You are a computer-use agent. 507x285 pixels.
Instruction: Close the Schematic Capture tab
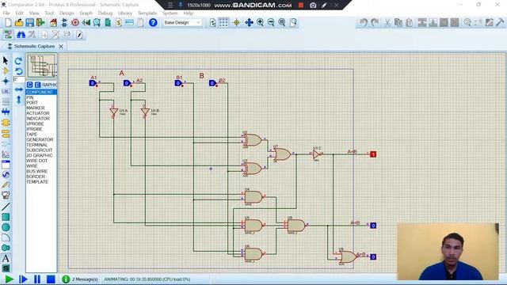pos(61,46)
